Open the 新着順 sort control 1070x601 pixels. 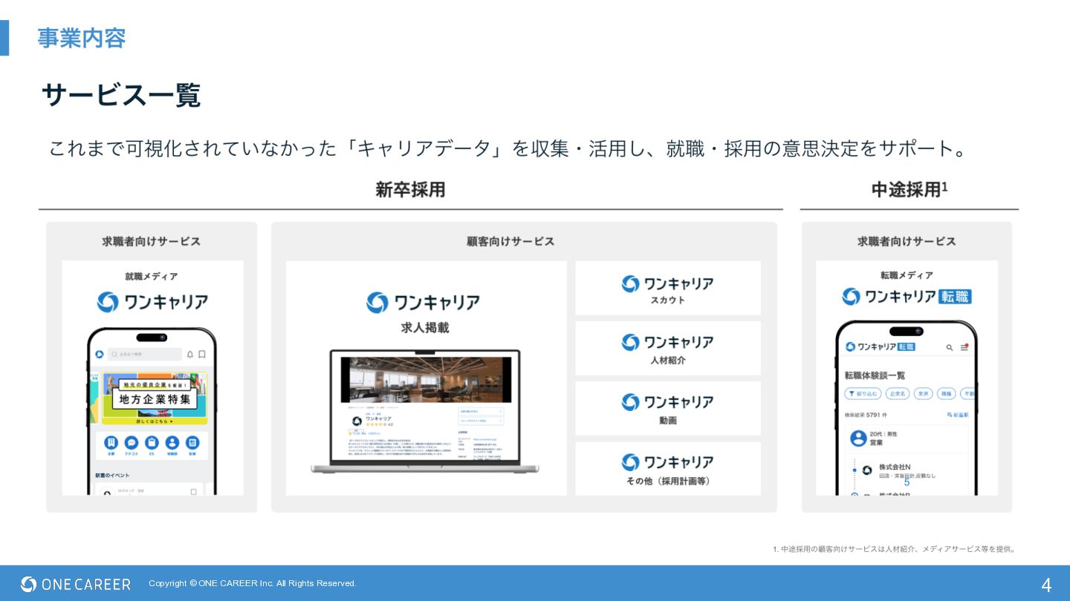coord(958,415)
